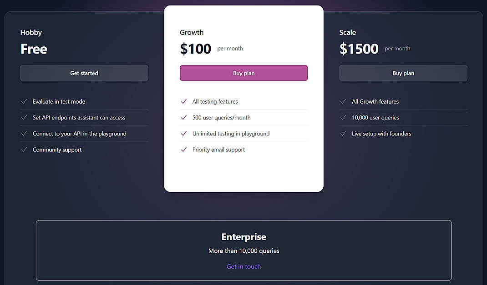The width and height of the screenshot is (487, 285).
Task: Click the checkmark next to Community support
Action: pyautogui.click(x=24, y=149)
